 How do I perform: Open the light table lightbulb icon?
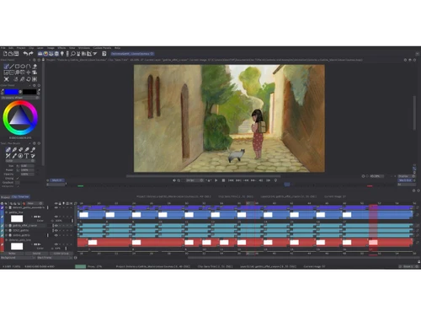(62, 54)
